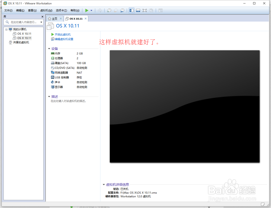271x208 pixels.
Task: Click the 处理器 processor device row
Action: point(69,58)
